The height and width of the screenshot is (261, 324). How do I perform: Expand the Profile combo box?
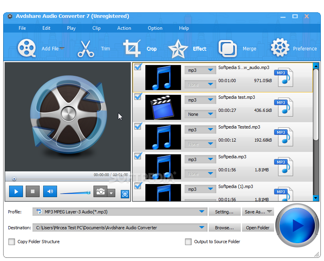click(x=202, y=212)
